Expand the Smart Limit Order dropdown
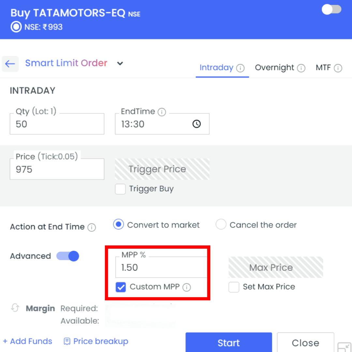The height and width of the screenshot is (352, 352). [120, 64]
